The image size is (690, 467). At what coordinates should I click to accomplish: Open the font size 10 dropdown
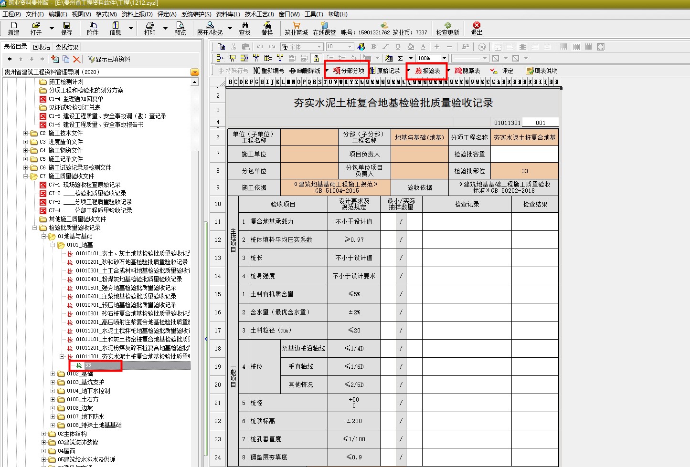350,46
